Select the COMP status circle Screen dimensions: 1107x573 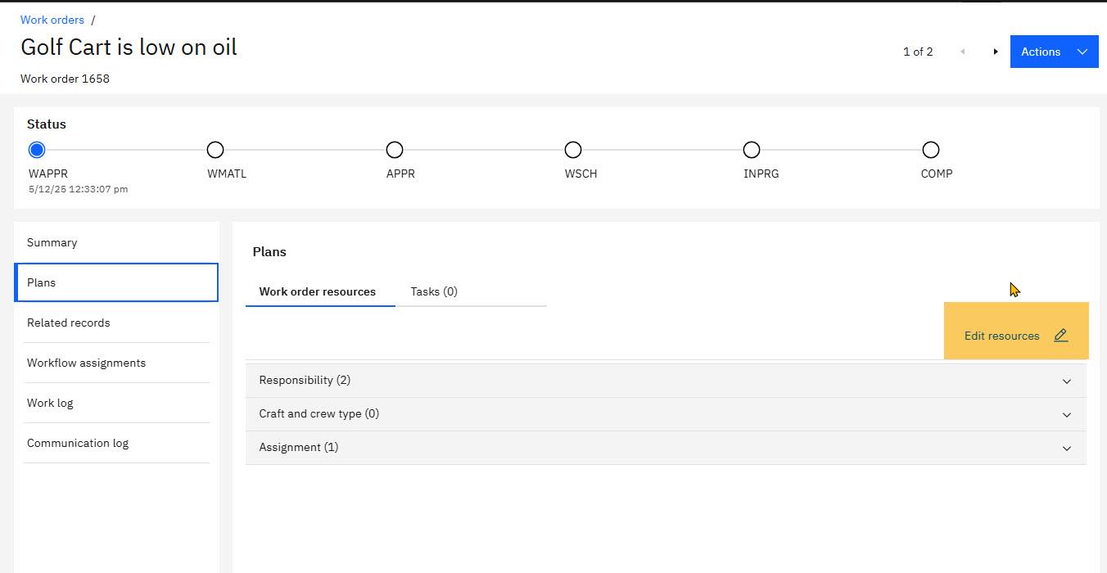931,150
